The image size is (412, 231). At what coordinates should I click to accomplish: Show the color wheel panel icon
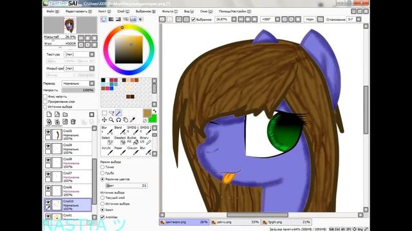click(104, 19)
